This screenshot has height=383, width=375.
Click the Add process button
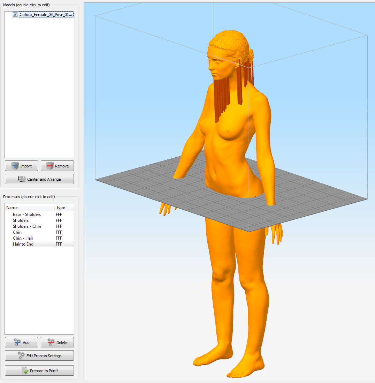[22, 342]
